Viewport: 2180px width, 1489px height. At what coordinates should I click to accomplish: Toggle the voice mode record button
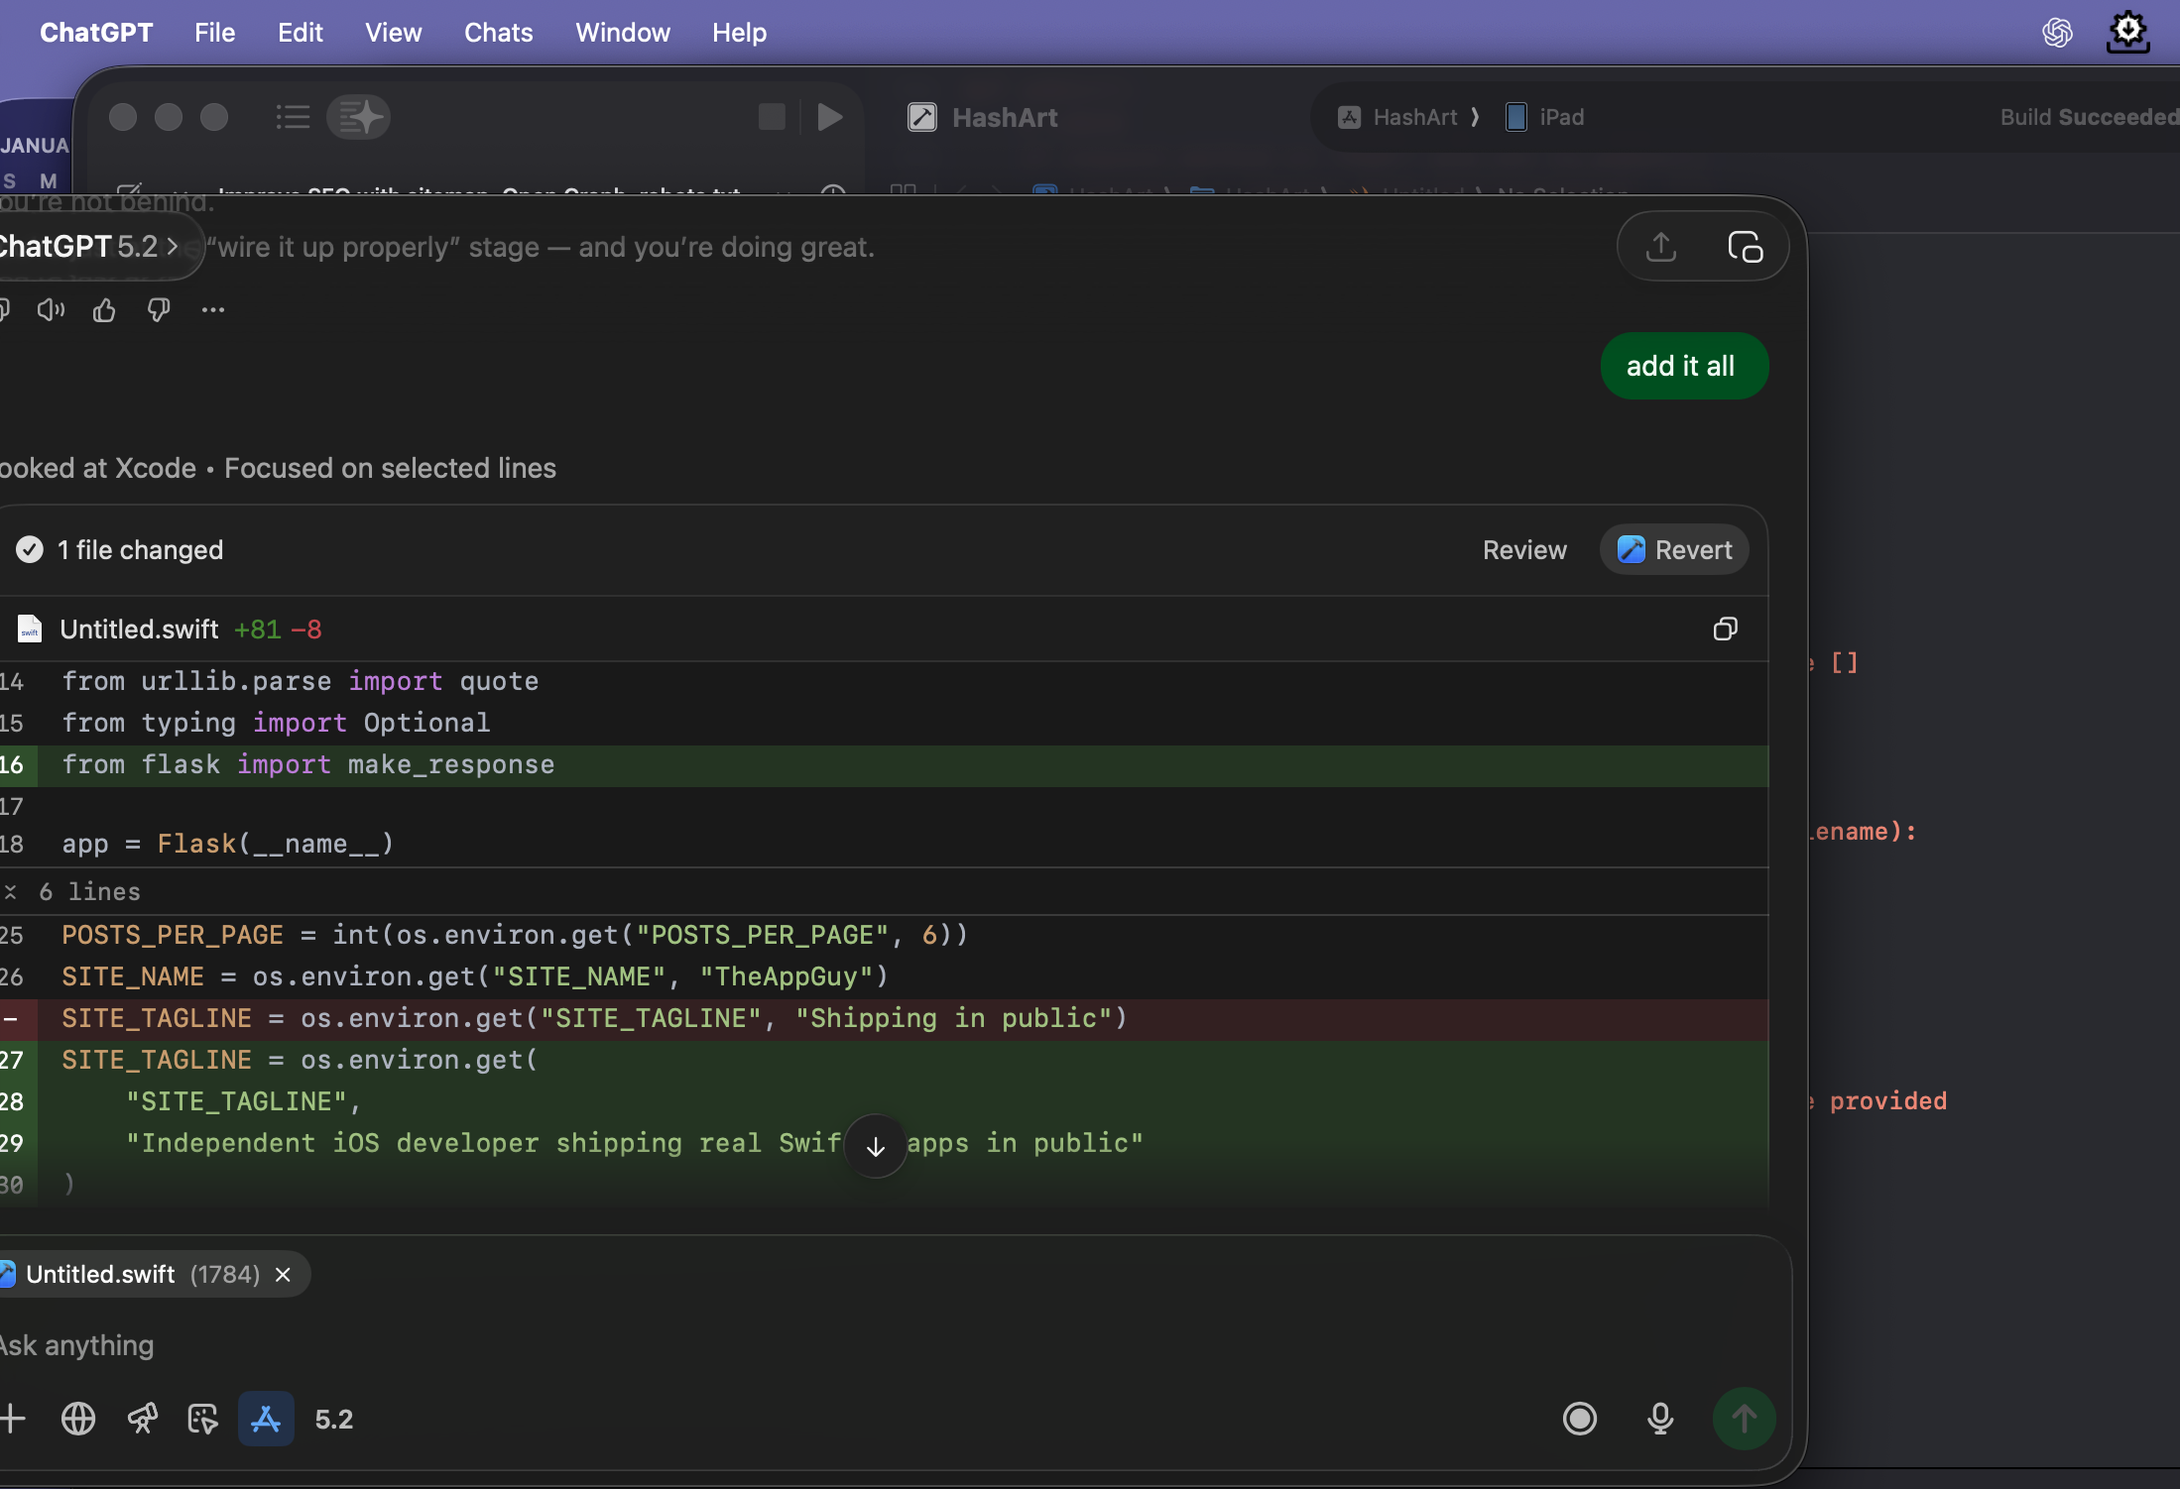coord(1580,1419)
